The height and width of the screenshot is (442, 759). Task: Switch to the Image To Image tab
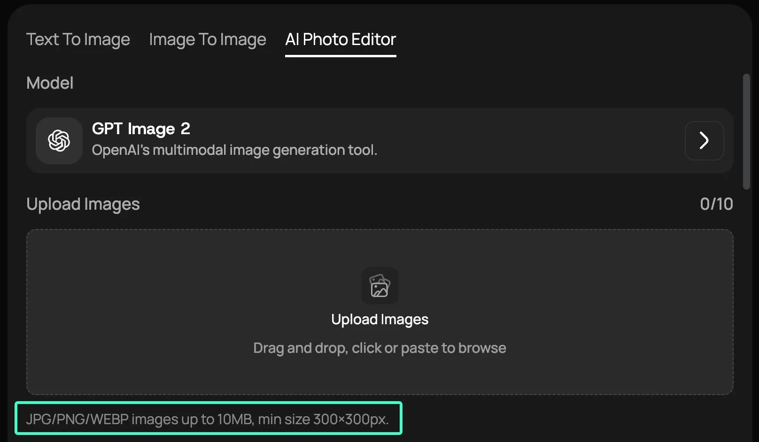pos(208,40)
